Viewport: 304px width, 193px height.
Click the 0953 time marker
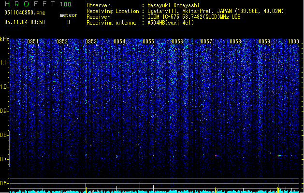point(91,41)
